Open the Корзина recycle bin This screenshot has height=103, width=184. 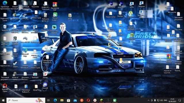pyautogui.click(x=5, y=28)
